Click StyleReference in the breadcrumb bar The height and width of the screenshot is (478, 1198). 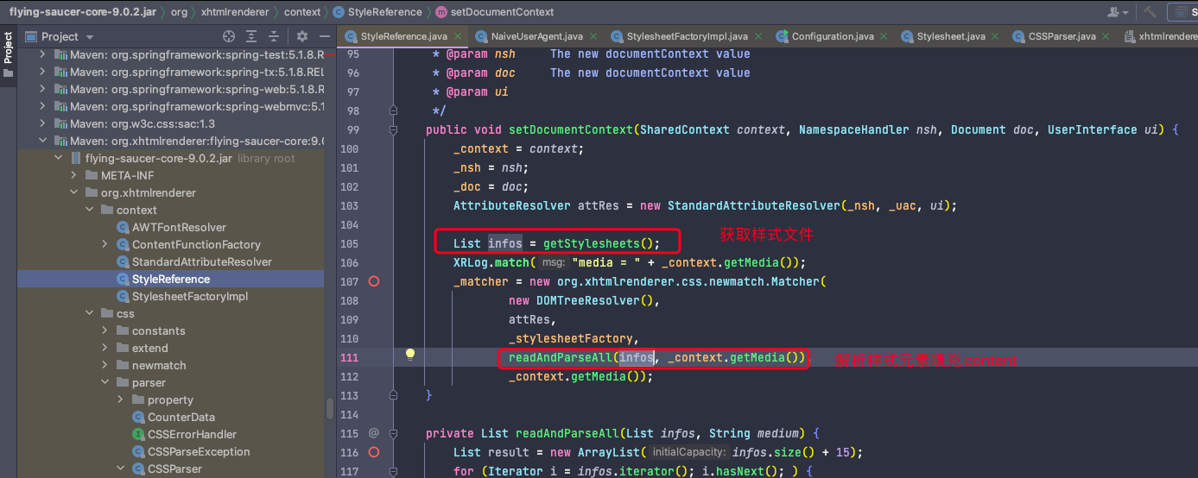384,12
